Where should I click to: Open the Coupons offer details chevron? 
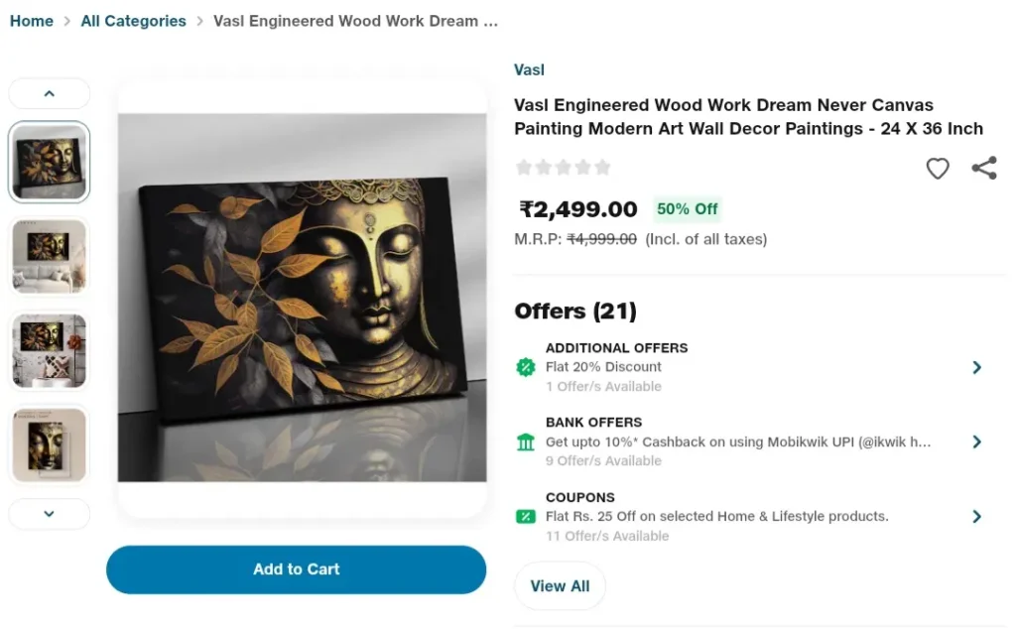[x=976, y=516]
